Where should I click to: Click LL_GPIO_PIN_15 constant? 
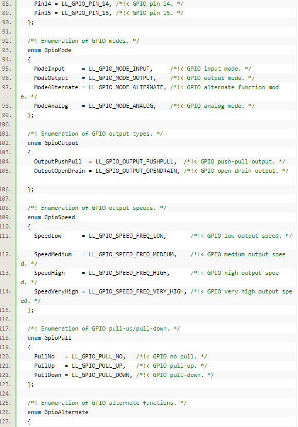[x=86, y=13]
